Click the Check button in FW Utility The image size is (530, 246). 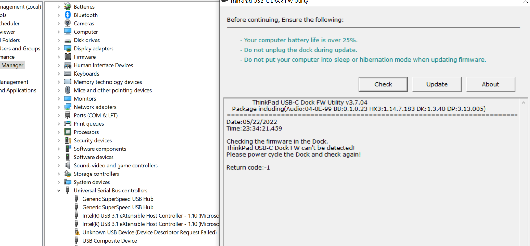point(383,84)
